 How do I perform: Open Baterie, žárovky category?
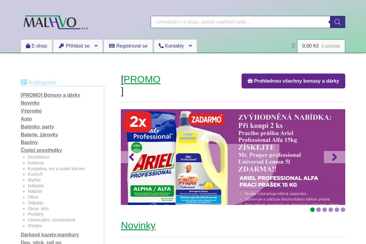(39, 135)
